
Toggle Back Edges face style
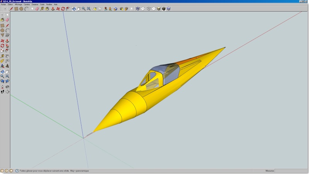point(143,9)
